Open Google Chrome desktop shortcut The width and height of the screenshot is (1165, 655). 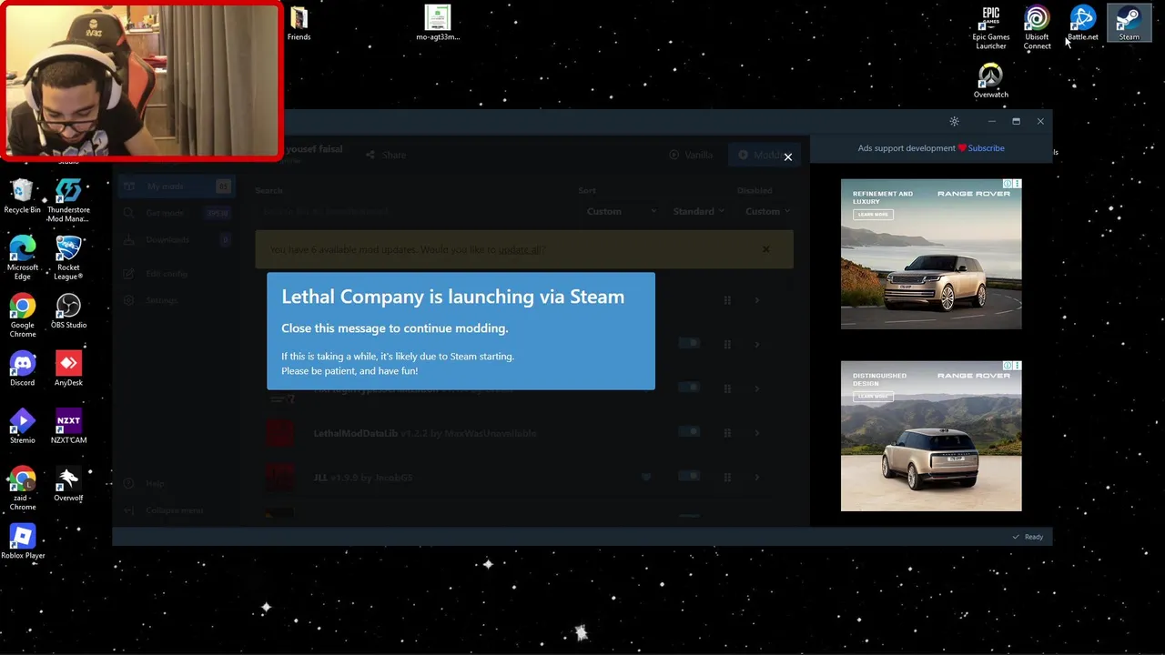(x=23, y=315)
